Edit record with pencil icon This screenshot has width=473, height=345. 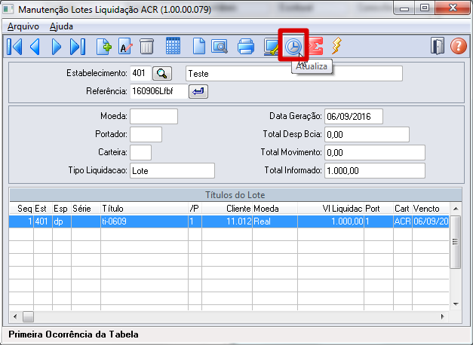click(x=125, y=47)
